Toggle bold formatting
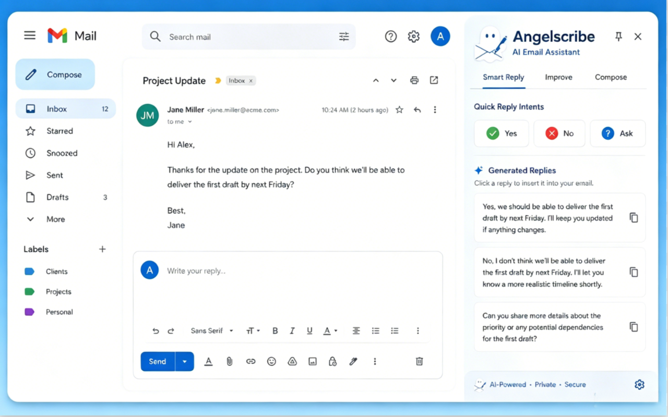Viewport: 668px width, 417px height. [275, 331]
